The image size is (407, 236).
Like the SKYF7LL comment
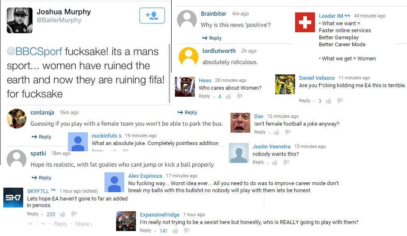click(63, 214)
